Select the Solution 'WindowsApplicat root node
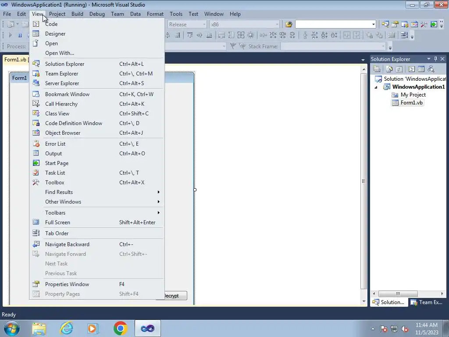The width and height of the screenshot is (449, 337). (x=415, y=79)
